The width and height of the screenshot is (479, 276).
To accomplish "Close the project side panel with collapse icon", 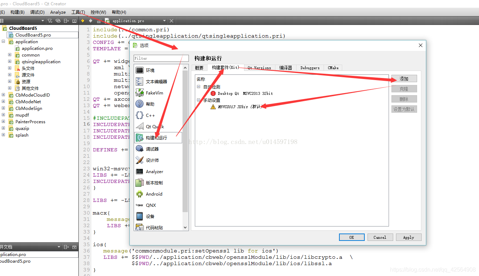I will click(x=74, y=21).
